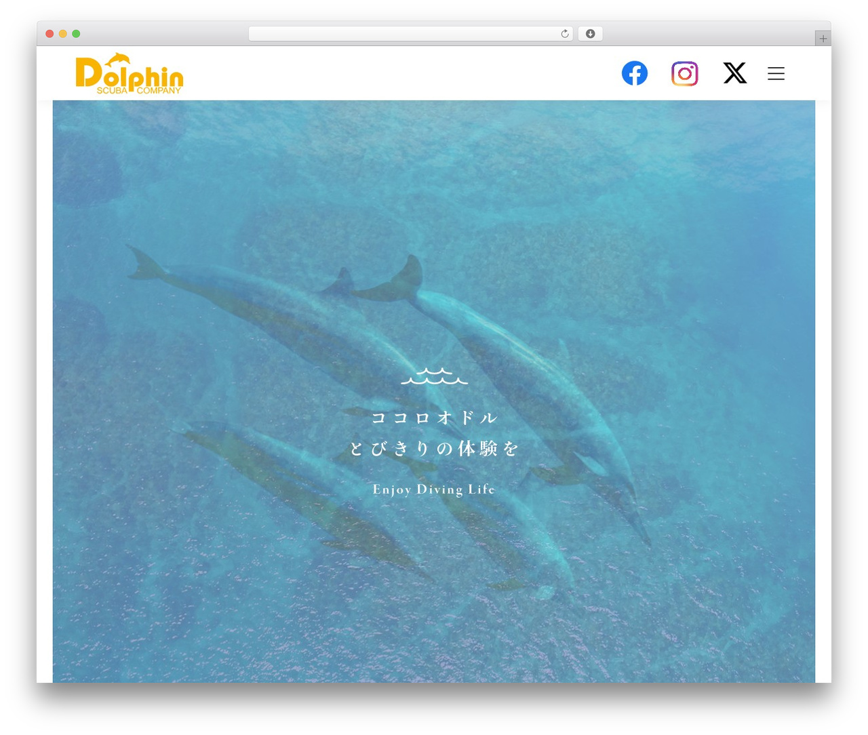Viewport: 868px width, 735px height.
Task: Click the Dolphin Scuba Company logo
Action: (130, 73)
